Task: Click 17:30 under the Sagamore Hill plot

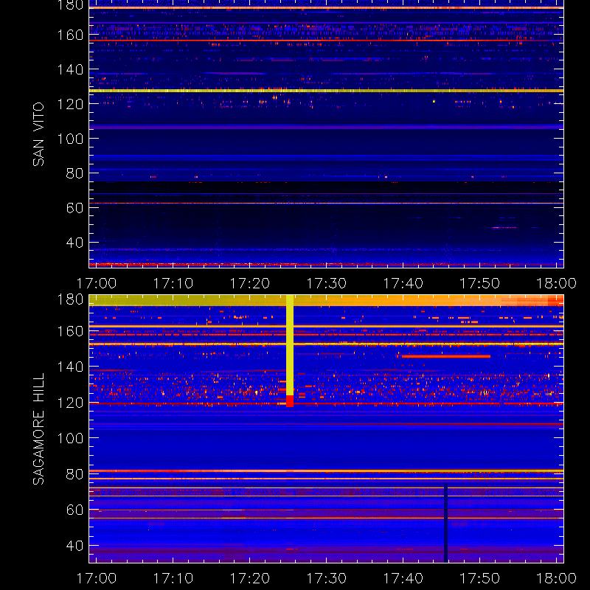Action: (x=327, y=578)
